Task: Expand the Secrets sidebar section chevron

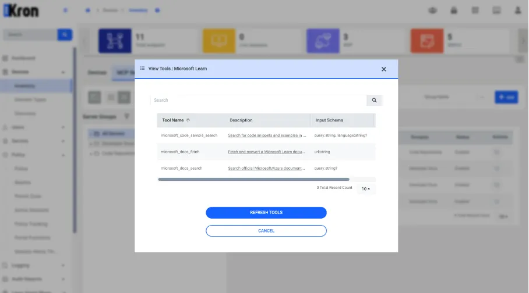Action: tap(63, 141)
